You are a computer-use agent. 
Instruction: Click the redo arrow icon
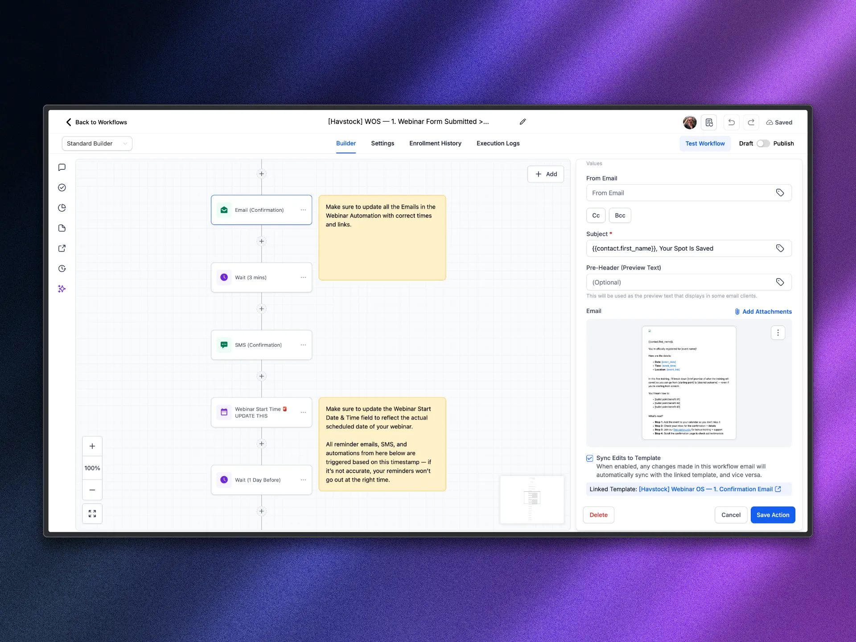751,122
